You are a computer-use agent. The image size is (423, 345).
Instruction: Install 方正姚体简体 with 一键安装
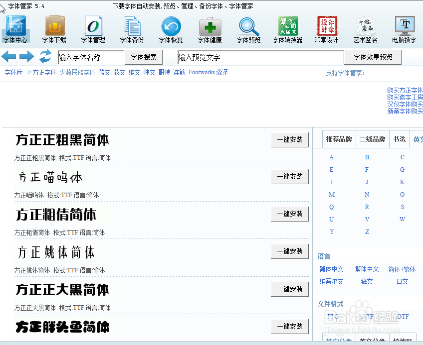(x=290, y=251)
